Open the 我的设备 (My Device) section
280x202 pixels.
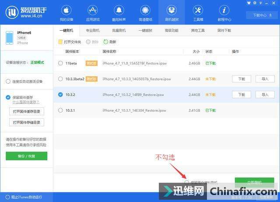coord(66,13)
